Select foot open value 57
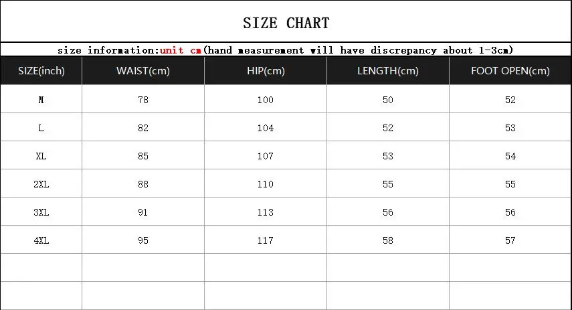Image resolution: width=572 pixels, height=310 pixels. (x=510, y=240)
